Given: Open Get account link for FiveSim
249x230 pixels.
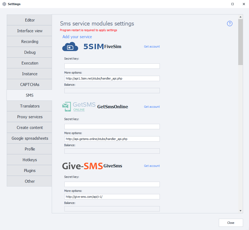Looking at the screenshot, I should [x=152, y=46].
